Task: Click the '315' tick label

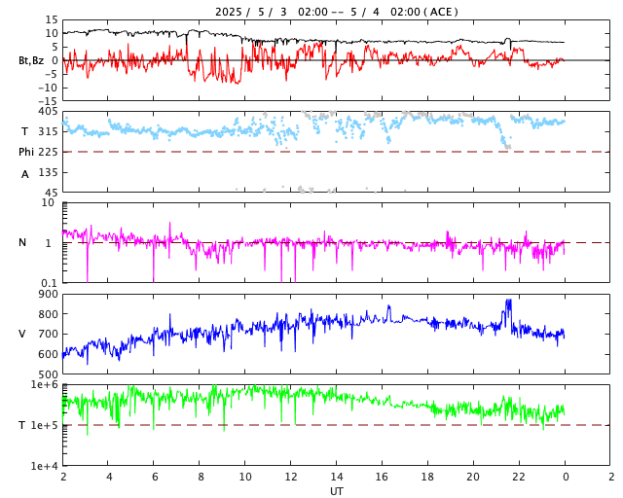Action: pyautogui.click(x=48, y=132)
